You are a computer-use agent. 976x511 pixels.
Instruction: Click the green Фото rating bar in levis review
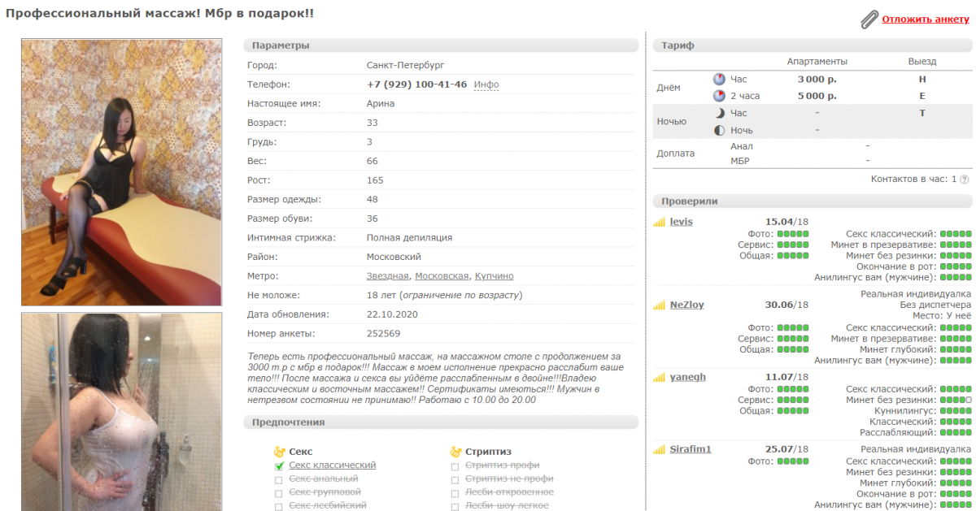[x=793, y=234]
